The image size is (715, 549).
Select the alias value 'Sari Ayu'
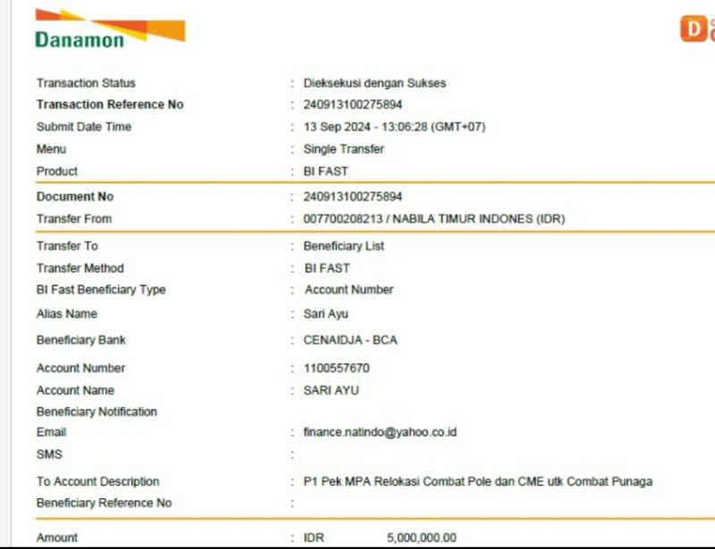click(325, 313)
